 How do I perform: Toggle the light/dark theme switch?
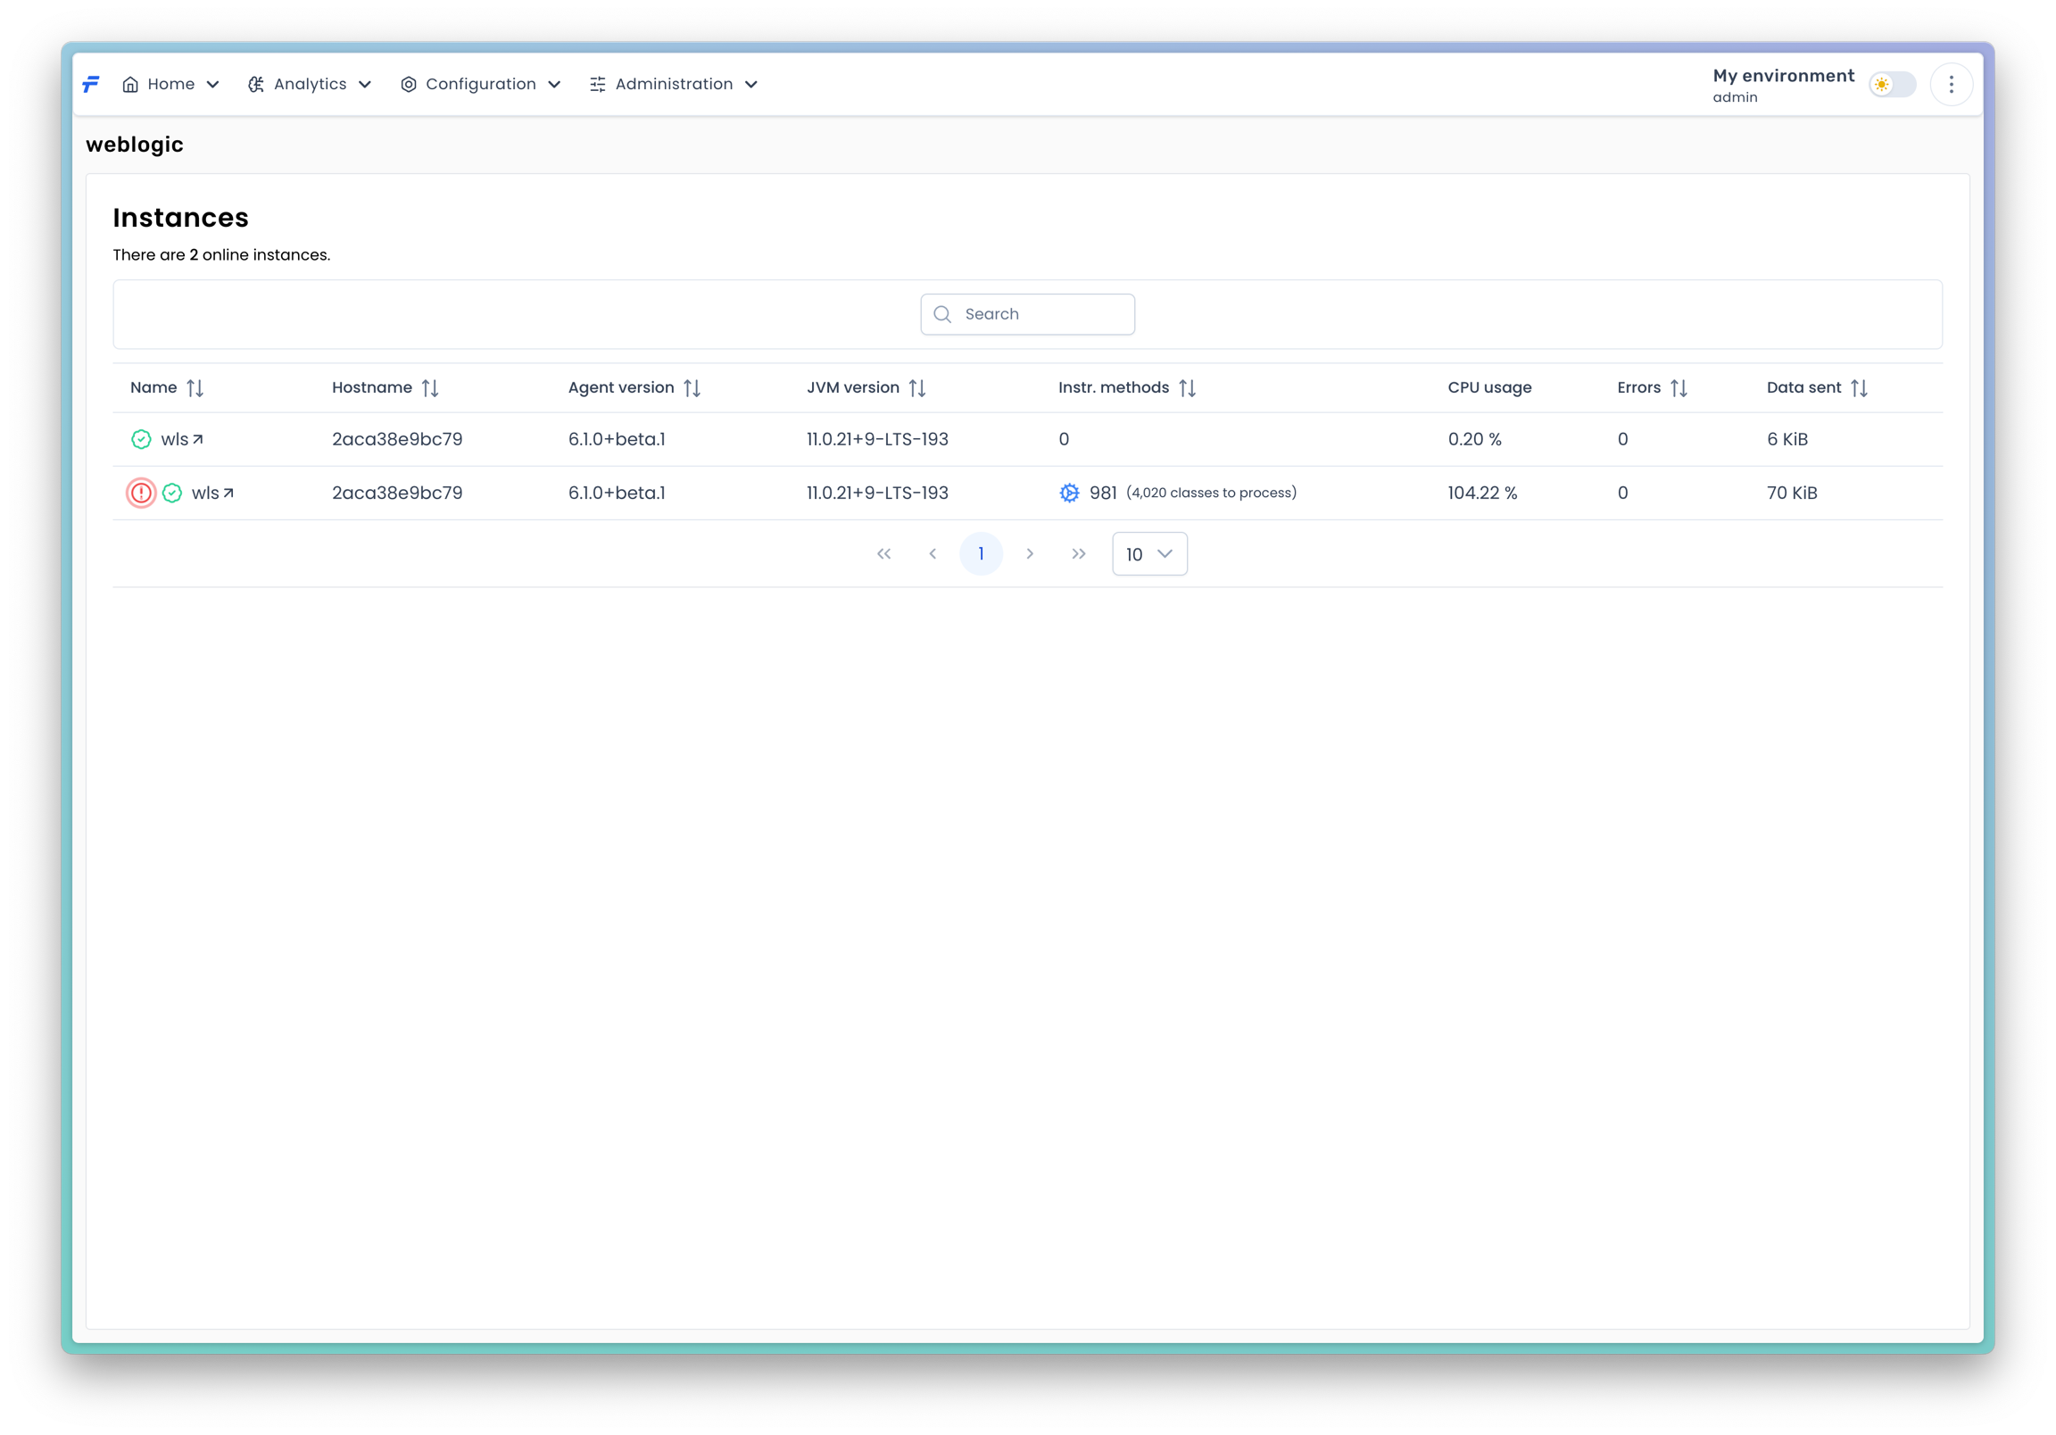click(1892, 84)
